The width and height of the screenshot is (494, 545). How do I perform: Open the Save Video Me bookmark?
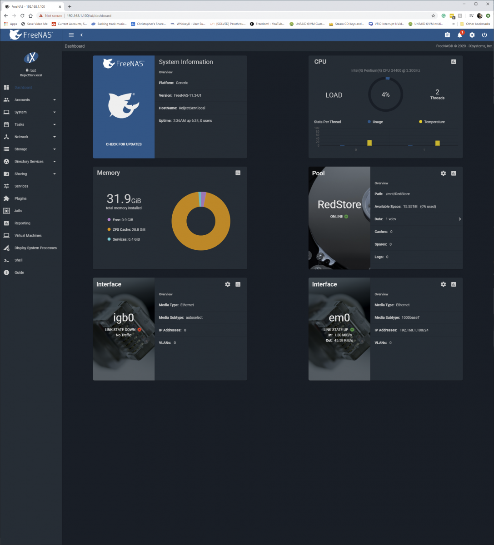point(34,24)
